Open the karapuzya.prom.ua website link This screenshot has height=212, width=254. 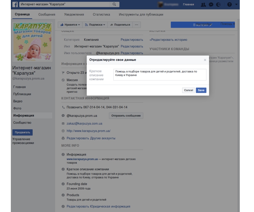pyautogui.click(x=88, y=131)
